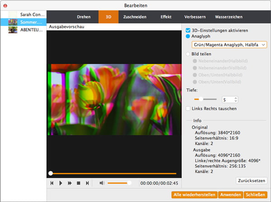
Task: Open the Grün/Magenta Anaglyph dropdown
Action: pos(229,45)
